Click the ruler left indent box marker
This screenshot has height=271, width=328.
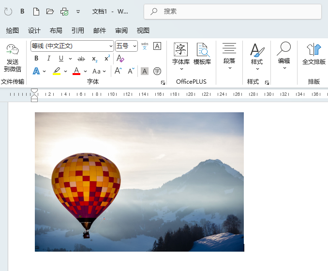pos(34,100)
